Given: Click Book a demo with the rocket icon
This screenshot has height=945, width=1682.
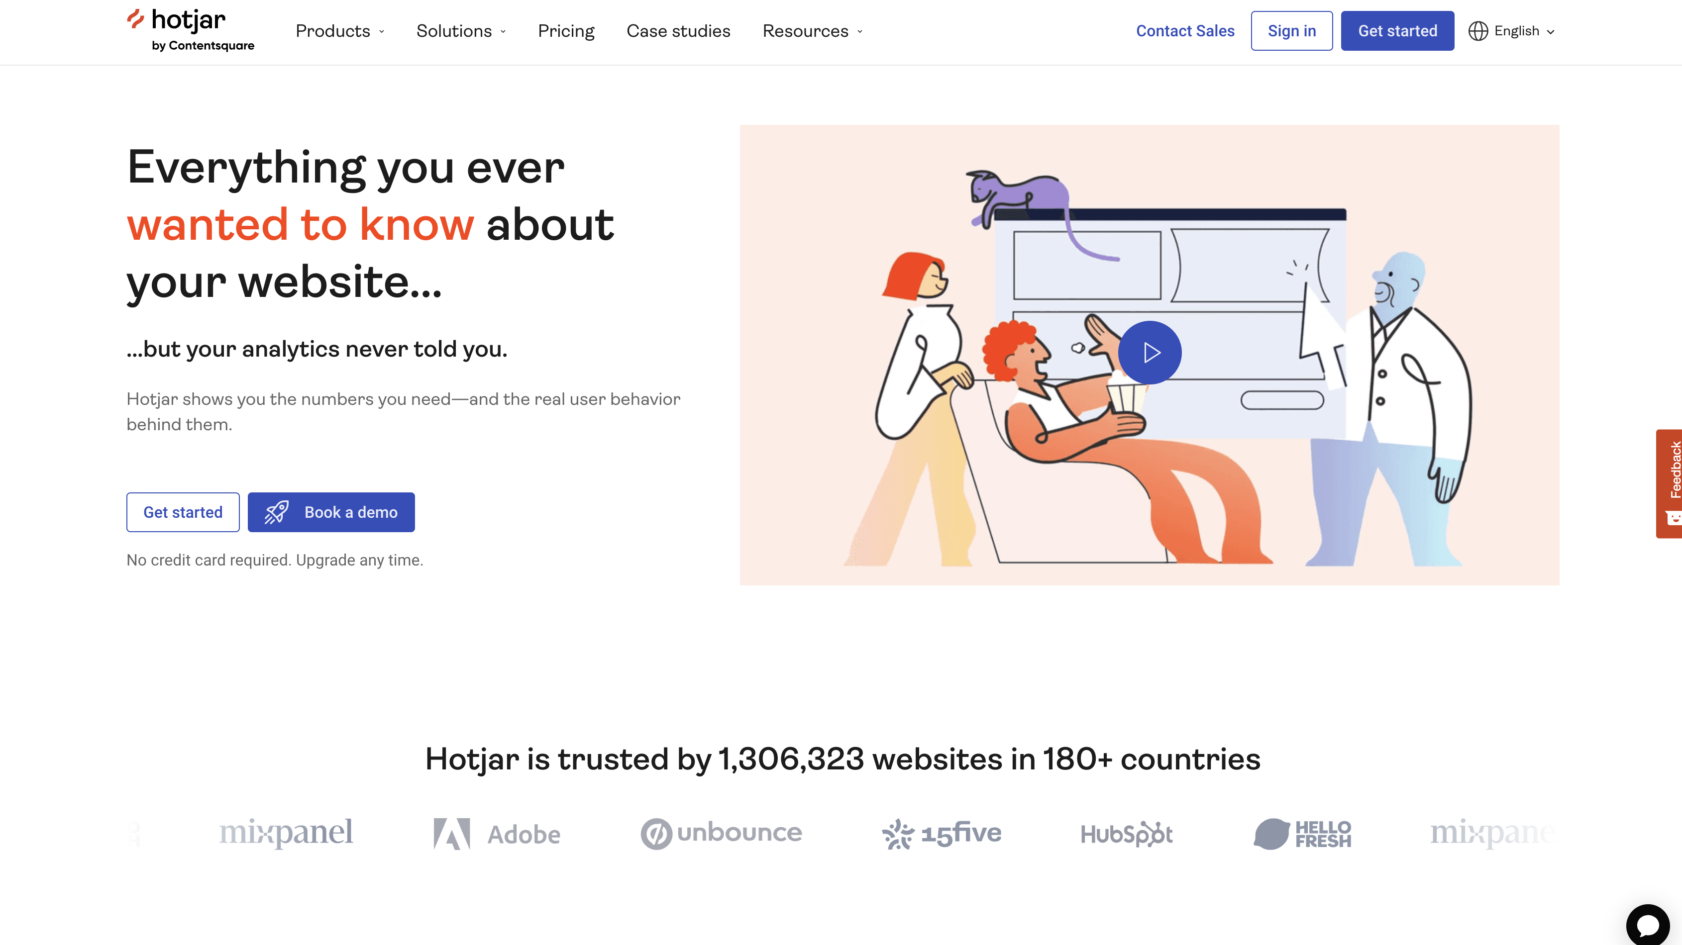Looking at the screenshot, I should [x=331, y=512].
